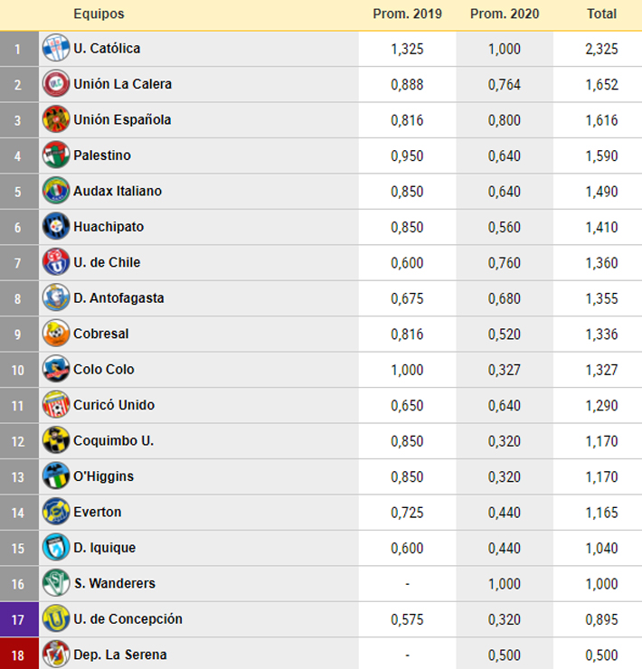This screenshot has height=669, width=642.
Task: Sort by the Prom. 2020 column header
Action: coord(505,14)
